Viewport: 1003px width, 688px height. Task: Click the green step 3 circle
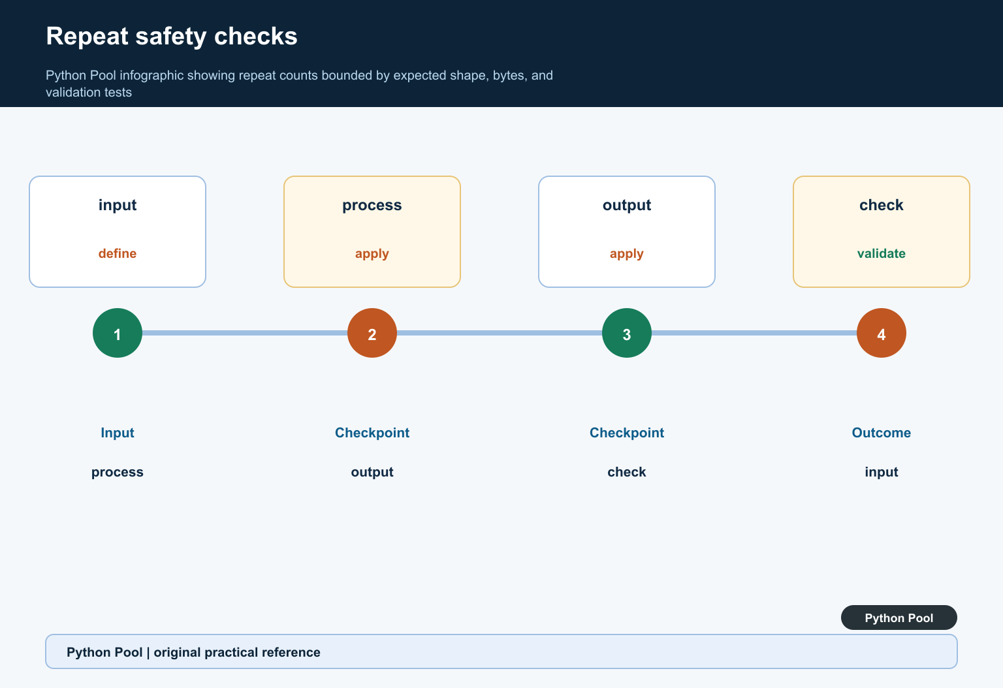(627, 333)
